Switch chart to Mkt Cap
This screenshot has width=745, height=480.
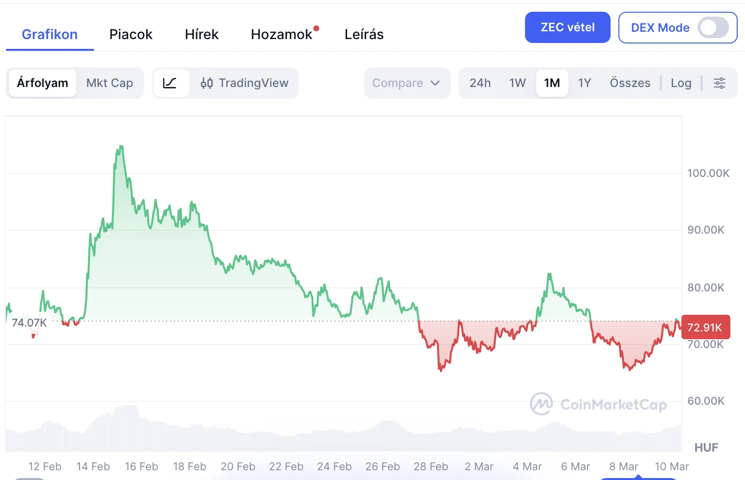click(x=110, y=83)
